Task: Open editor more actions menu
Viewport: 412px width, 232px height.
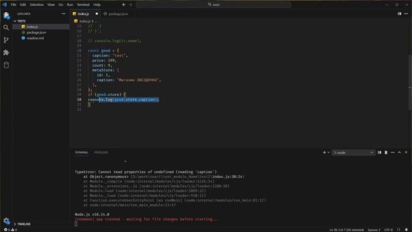Action: click(x=406, y=14)
